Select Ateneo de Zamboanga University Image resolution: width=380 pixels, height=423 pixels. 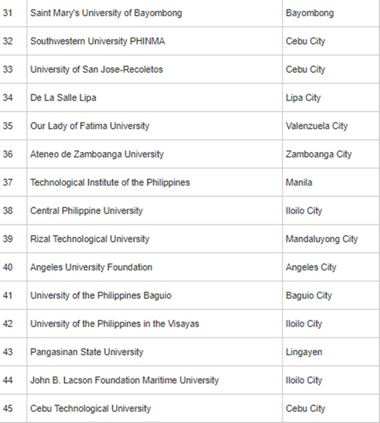97,154
